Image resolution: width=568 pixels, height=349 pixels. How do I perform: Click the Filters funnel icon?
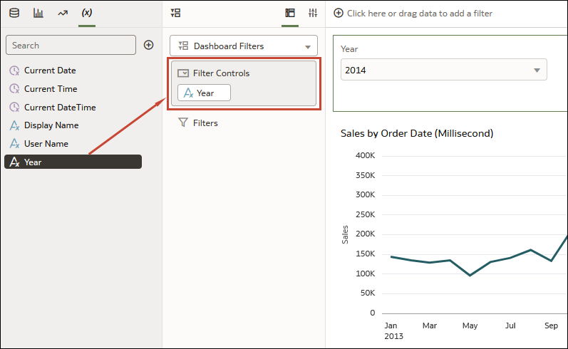coord(182,123)
